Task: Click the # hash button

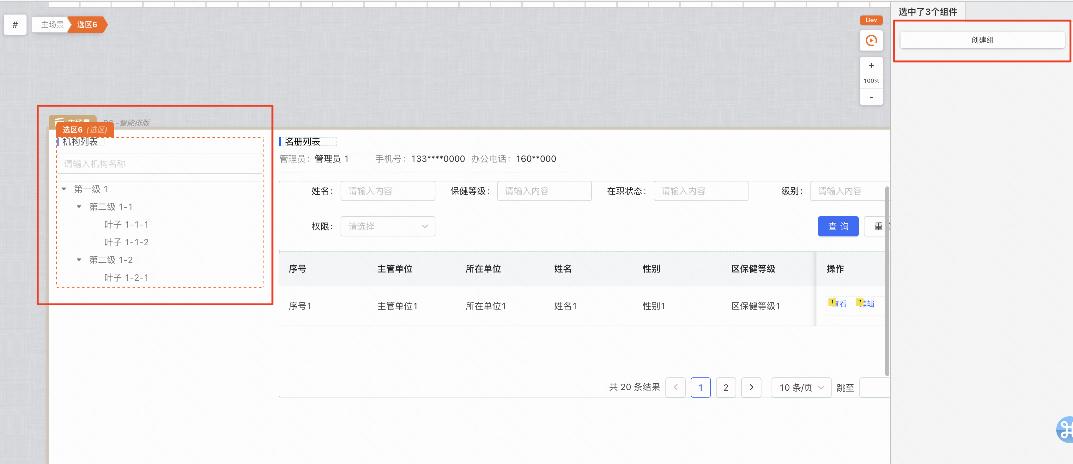Action: pos(15,25)
